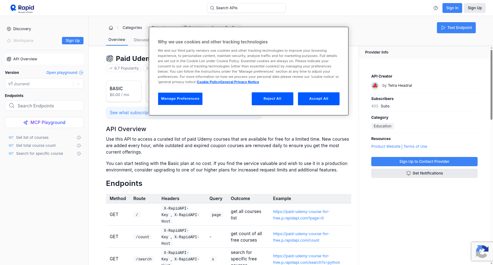
Task: Open the Cookie Policy link
Action: click(208, 82)
